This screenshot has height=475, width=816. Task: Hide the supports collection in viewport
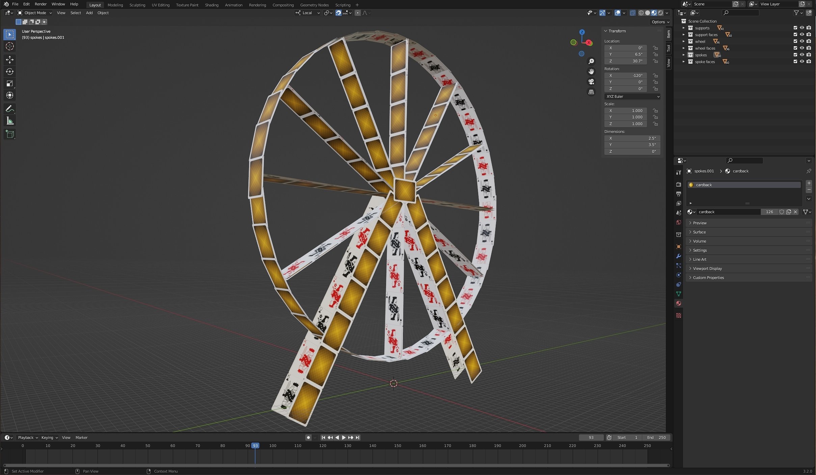tap(801, 28)
